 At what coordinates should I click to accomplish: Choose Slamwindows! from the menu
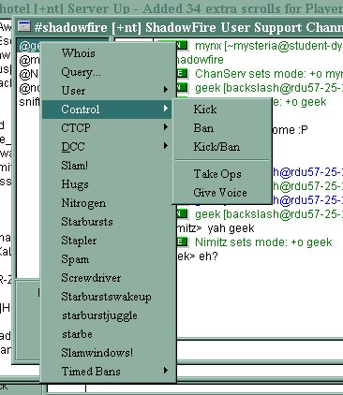[106, 353]
